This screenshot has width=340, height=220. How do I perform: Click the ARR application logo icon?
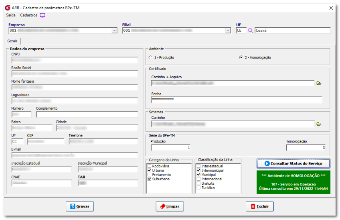pos(8,8)
